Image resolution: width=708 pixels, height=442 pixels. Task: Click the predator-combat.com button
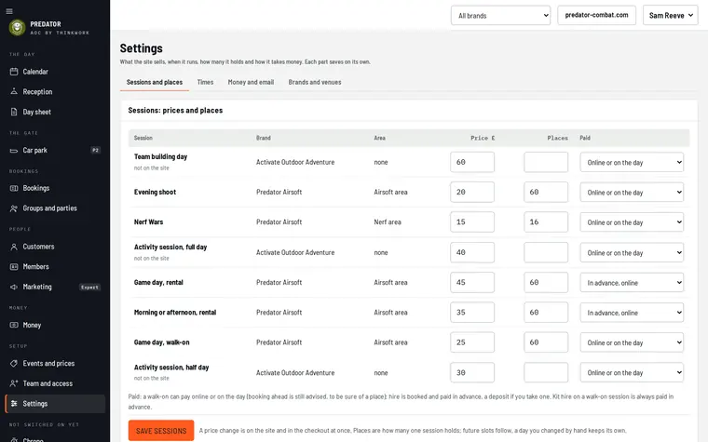(596, 15)
